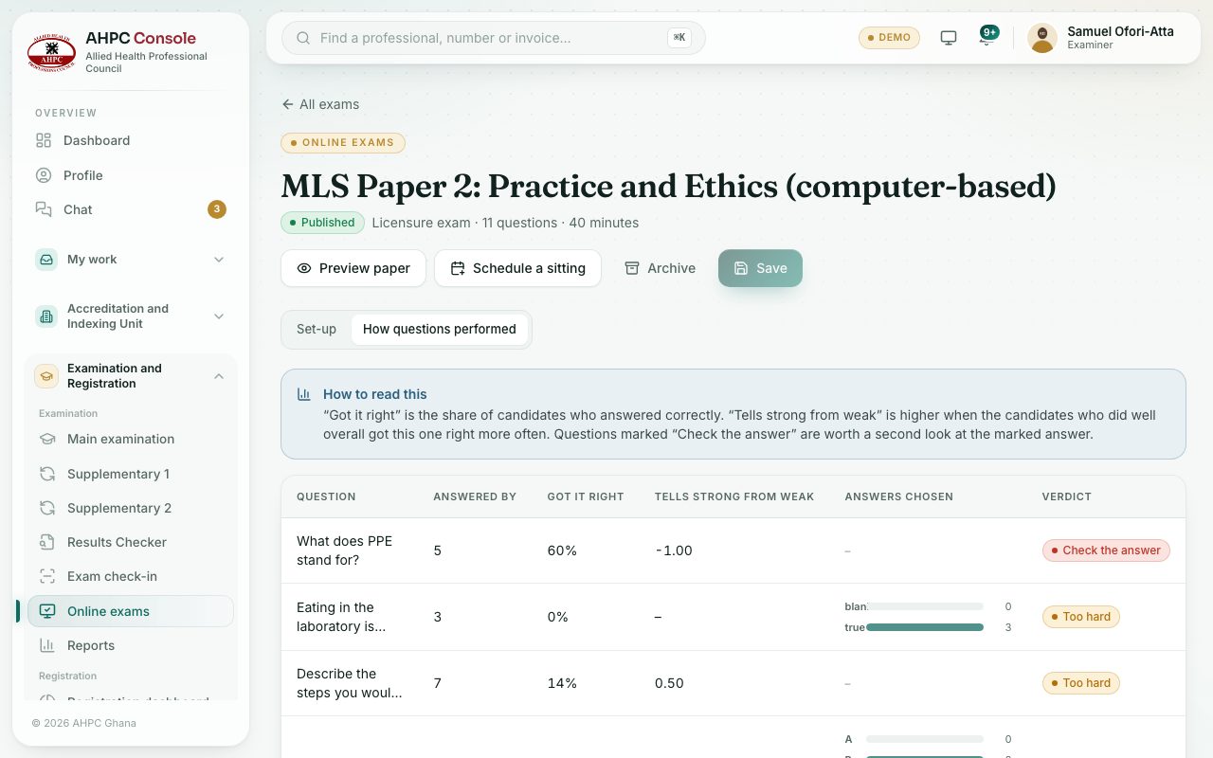Click the monitor display icon in the top bar

(948, 38)
